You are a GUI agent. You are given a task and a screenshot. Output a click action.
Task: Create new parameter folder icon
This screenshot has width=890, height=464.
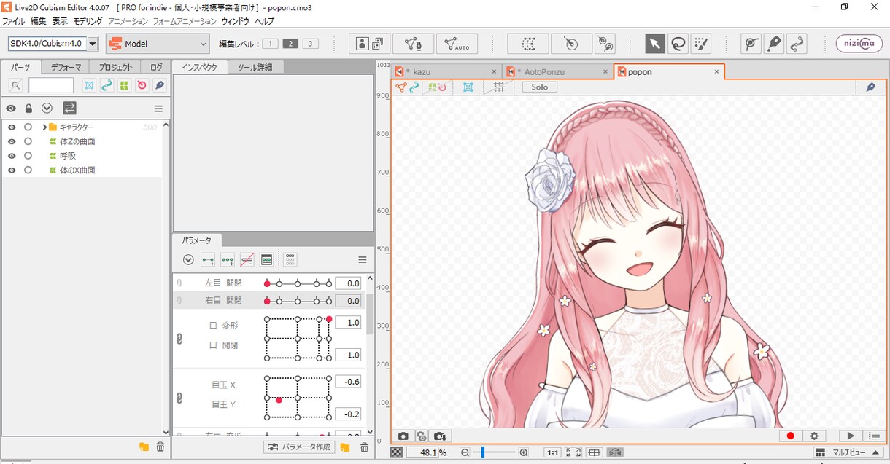click(345, 447)
